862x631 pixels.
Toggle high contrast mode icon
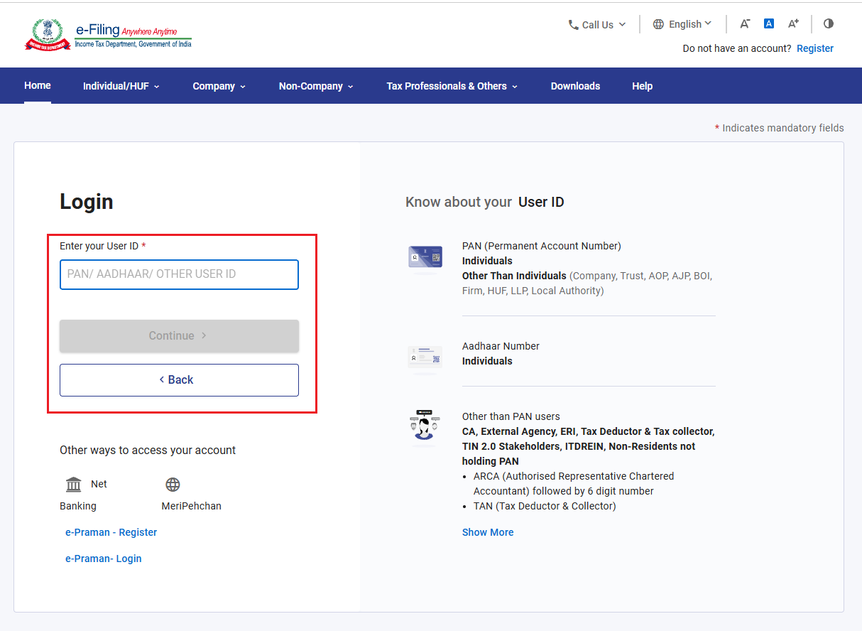828,23
